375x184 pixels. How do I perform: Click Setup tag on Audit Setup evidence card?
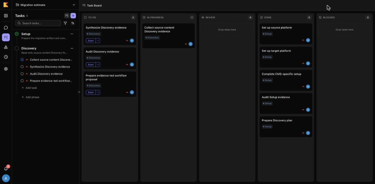click(267, 104)
